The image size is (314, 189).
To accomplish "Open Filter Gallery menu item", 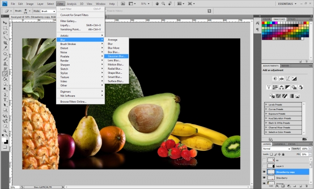I will (x=81, y=21).
